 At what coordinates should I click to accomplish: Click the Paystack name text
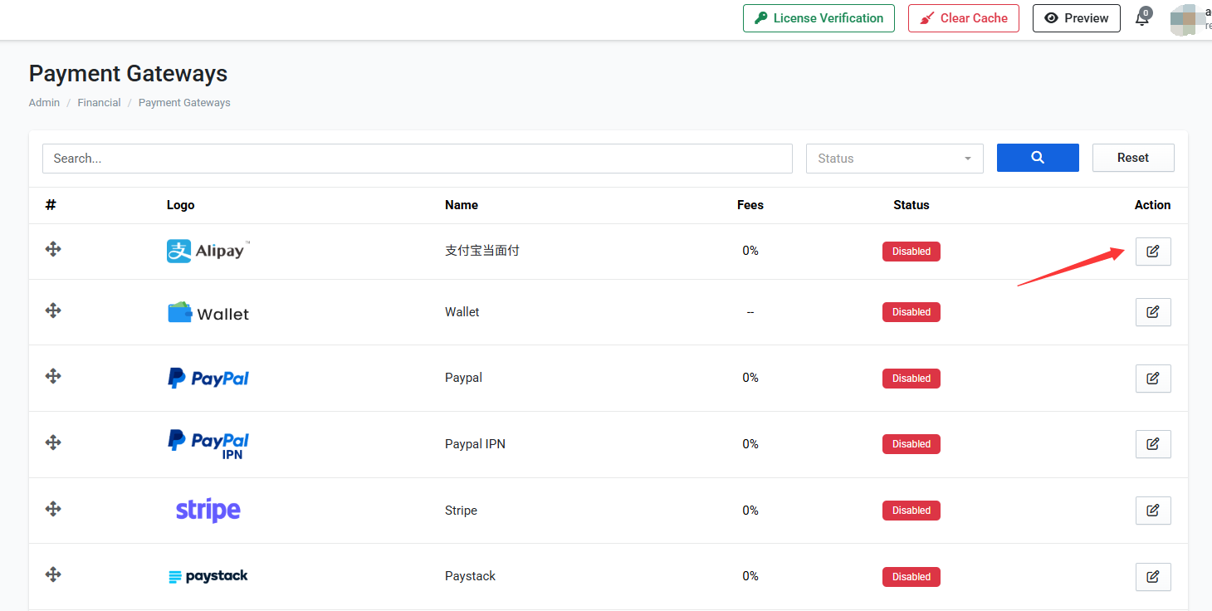coord(470,576)
